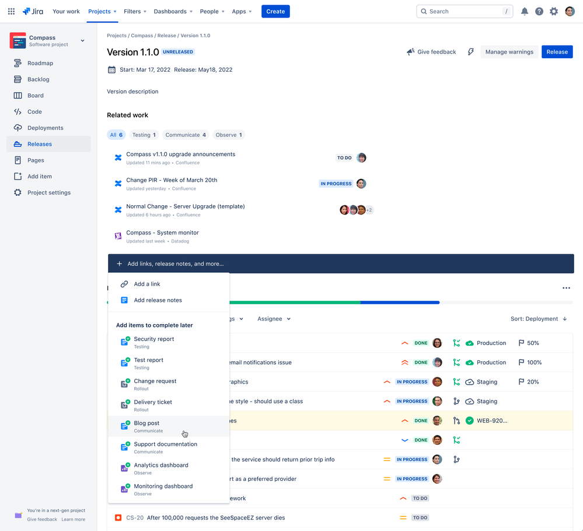Open Compass - System monitor Datadog link

(162, 233)
